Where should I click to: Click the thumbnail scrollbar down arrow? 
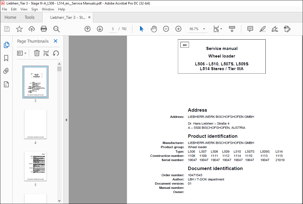(59, 201)
